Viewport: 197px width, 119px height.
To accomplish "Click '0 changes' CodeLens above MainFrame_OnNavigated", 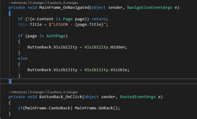I will (37, 3).
